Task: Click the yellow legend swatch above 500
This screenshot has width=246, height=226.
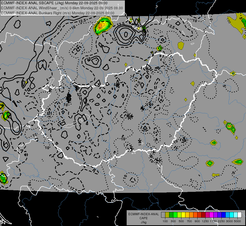Action: (x=183, y=215)
